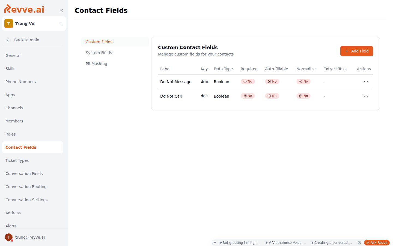393x246 pixels.
Task: Click the Auto-fillable column header
Action: 276,69
